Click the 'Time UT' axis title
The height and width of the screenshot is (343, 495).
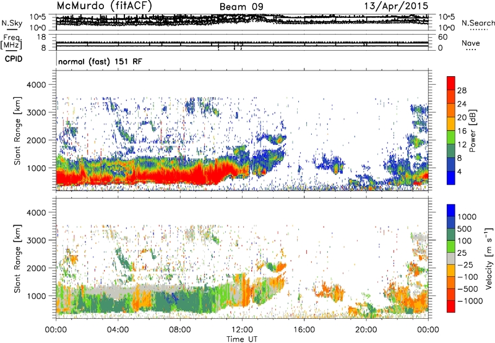(x=242, y=339)
